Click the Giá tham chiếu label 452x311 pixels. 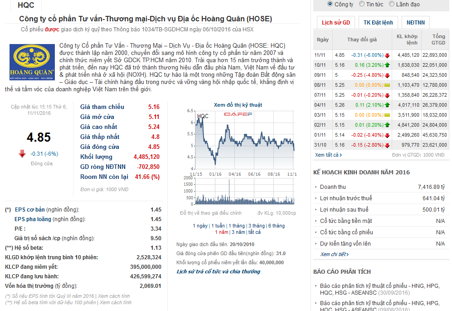click(x=102, y=107)
